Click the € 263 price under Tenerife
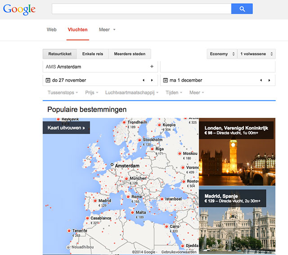Screen dimensions: 288x255 tap(76, 235)
